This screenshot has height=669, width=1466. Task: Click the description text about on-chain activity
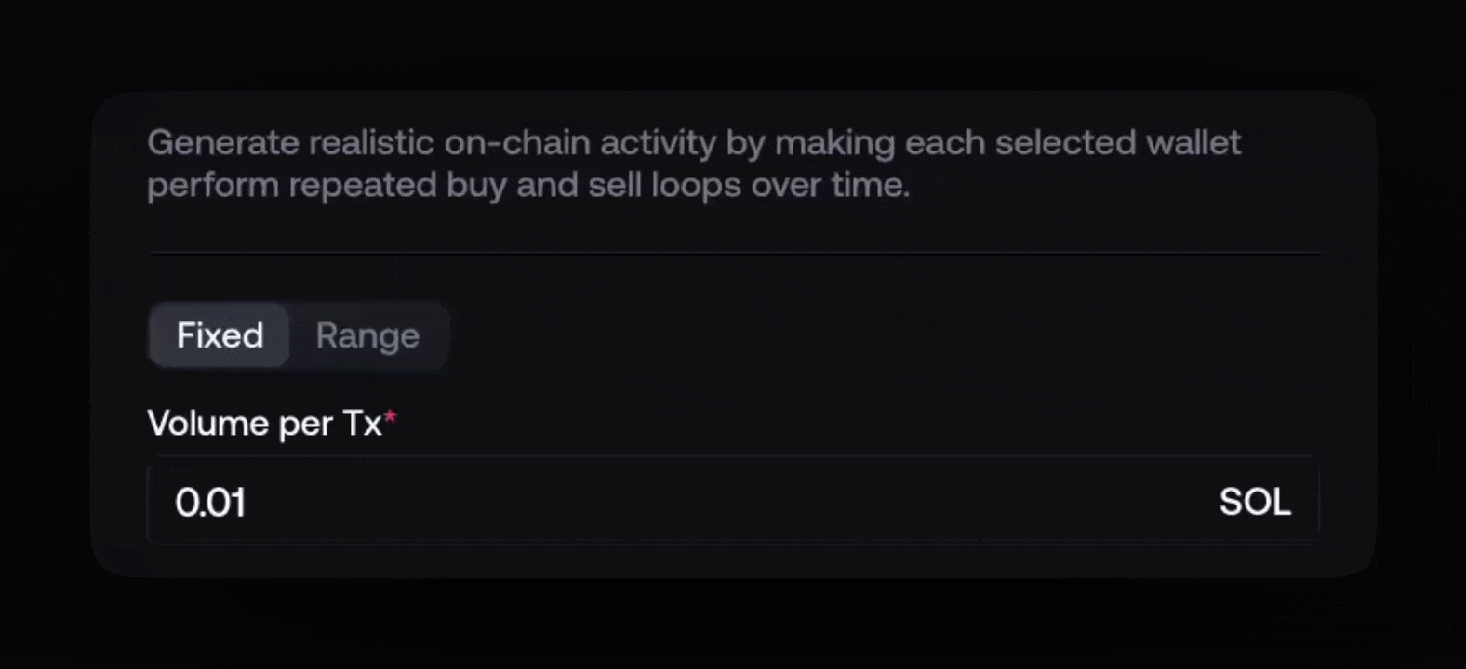[x=693, y=164]
